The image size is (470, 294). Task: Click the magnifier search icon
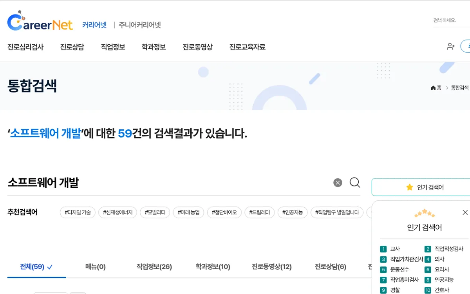coord(355,183)
